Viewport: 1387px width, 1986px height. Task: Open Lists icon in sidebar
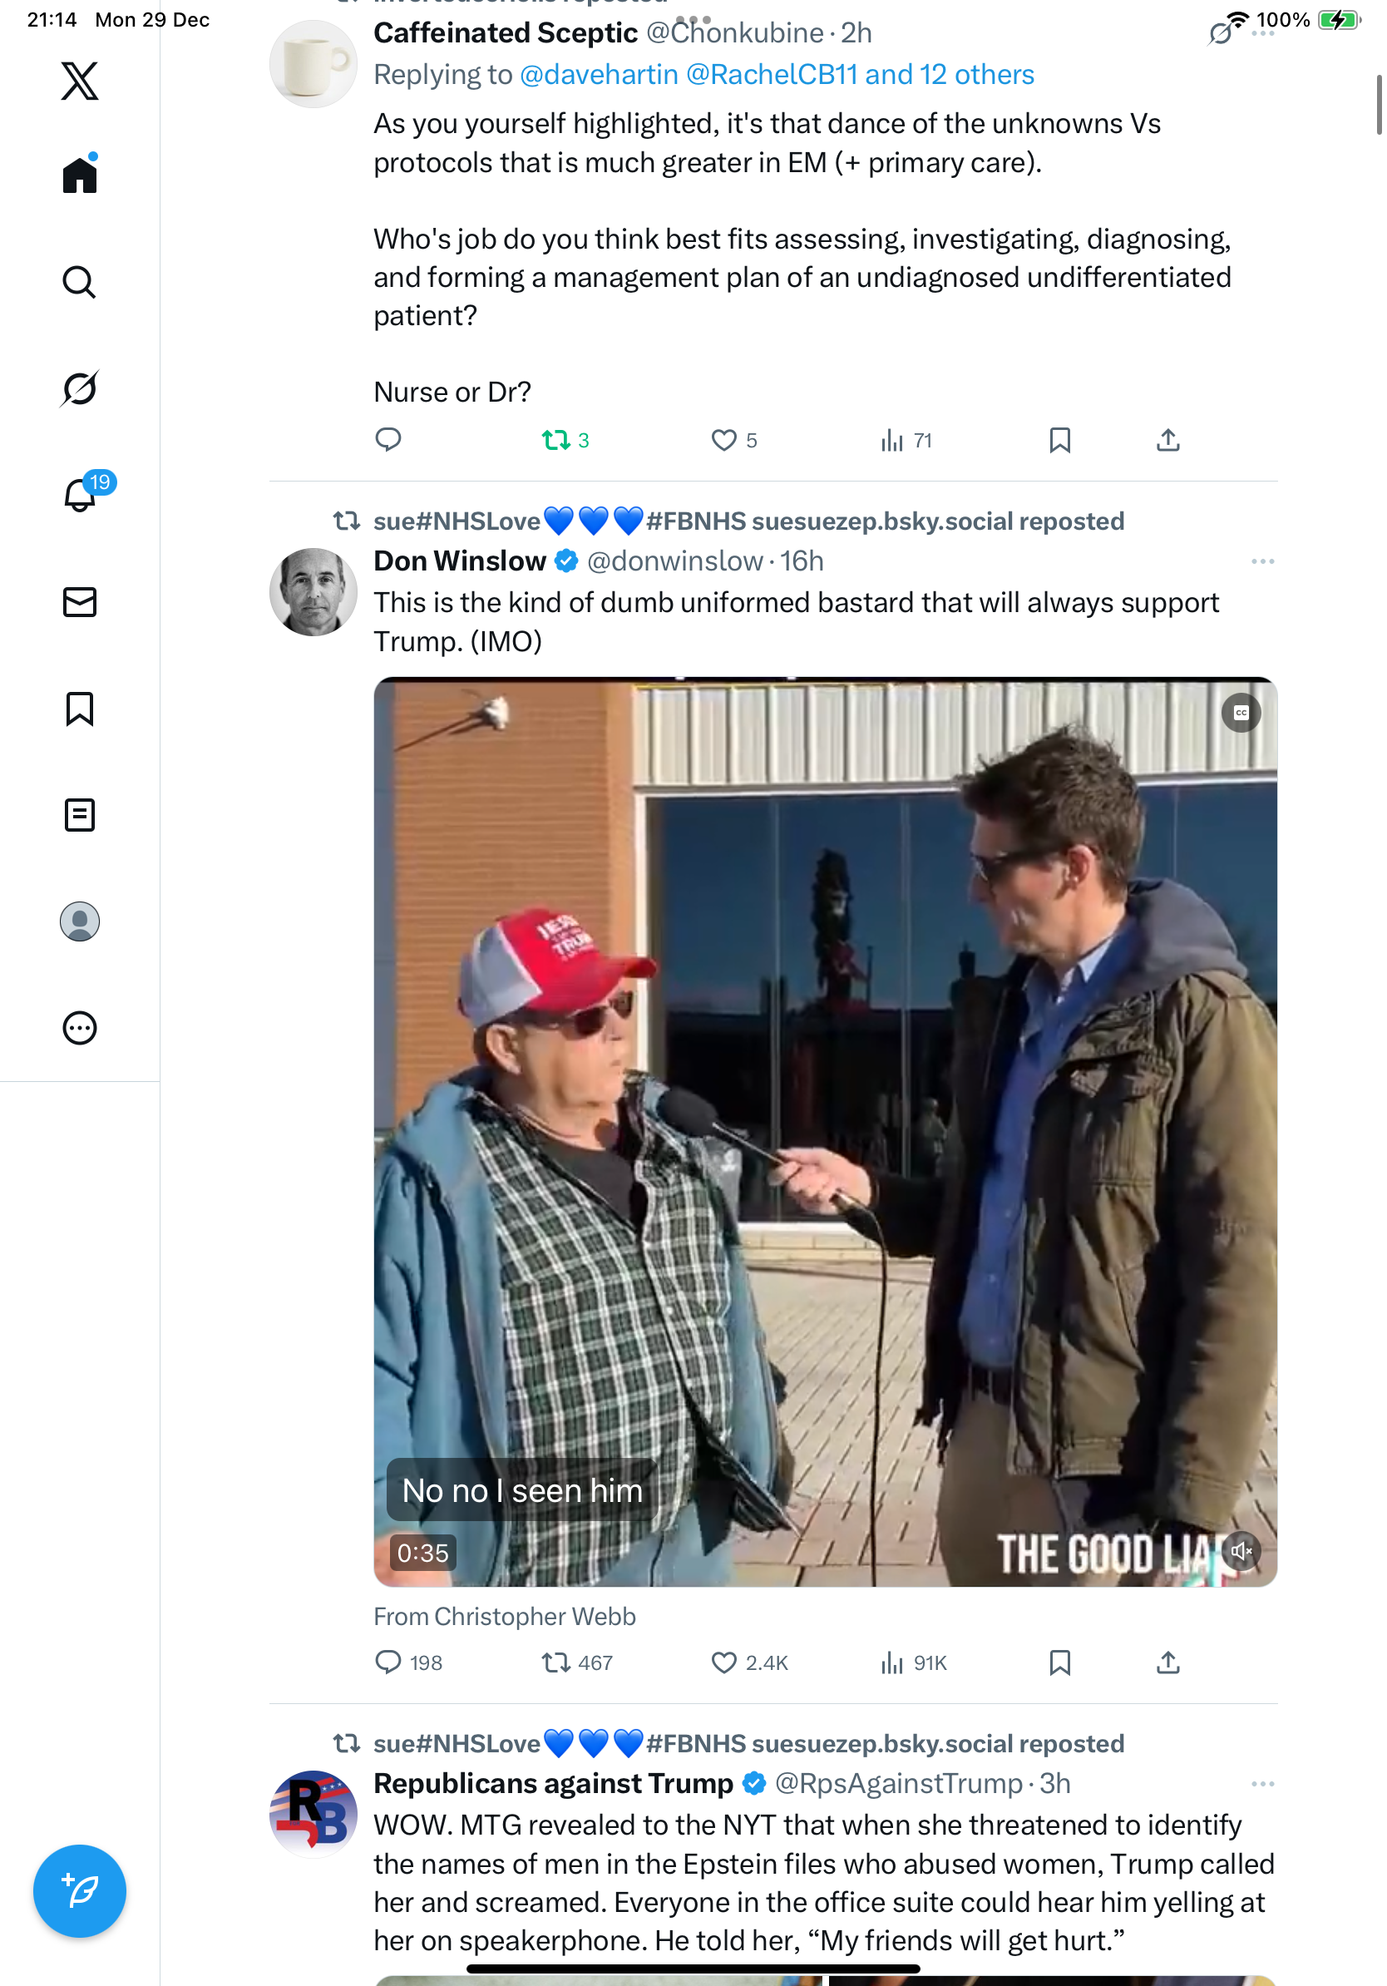point(80,815)
